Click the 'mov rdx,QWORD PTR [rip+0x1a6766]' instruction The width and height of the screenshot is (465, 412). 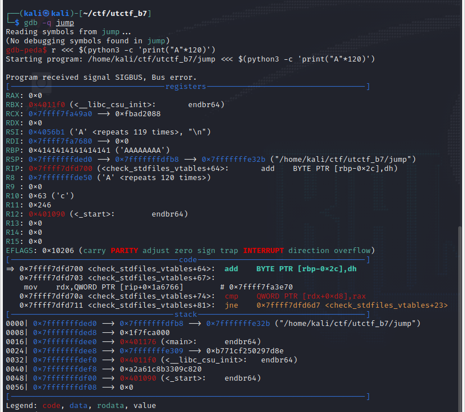point(104,287)
